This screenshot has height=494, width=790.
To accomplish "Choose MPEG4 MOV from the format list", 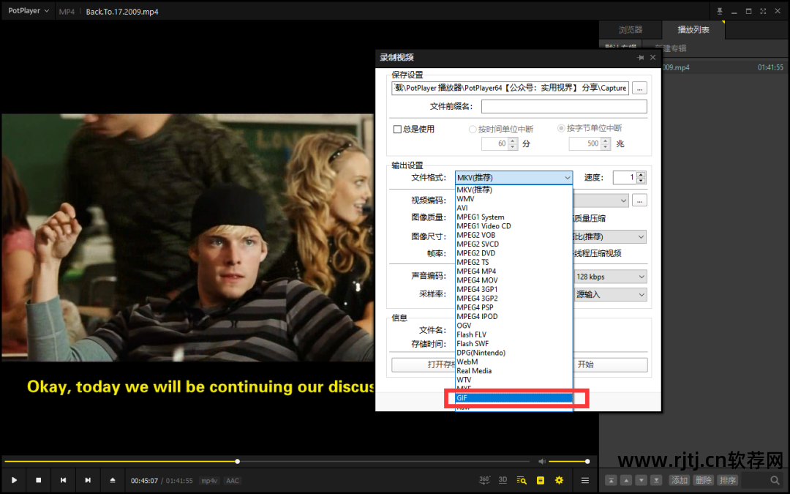I will 514,281.
